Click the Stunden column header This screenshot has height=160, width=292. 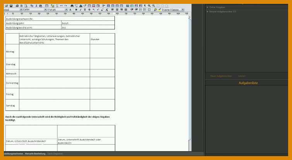pyautogui.click(x=102, y=39)
